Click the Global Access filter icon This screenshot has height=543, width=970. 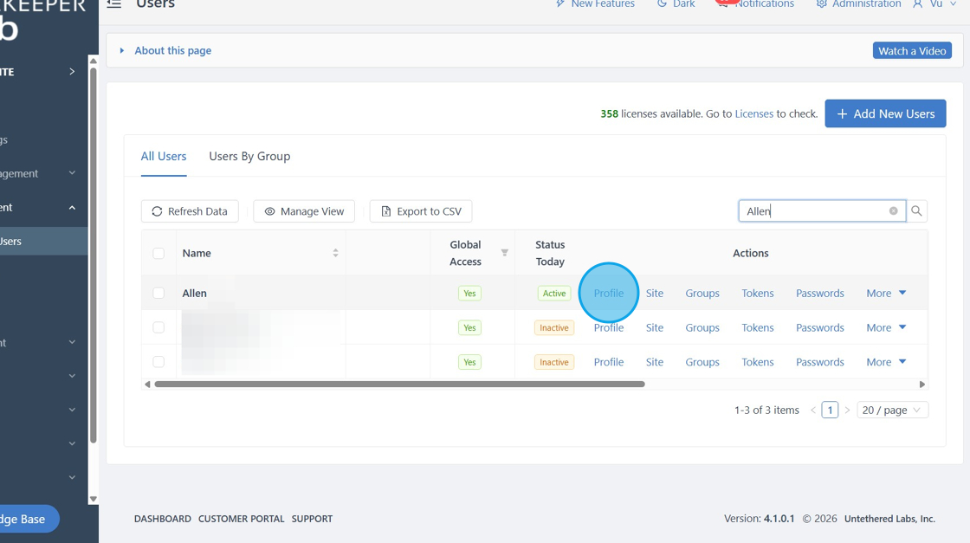504,252
